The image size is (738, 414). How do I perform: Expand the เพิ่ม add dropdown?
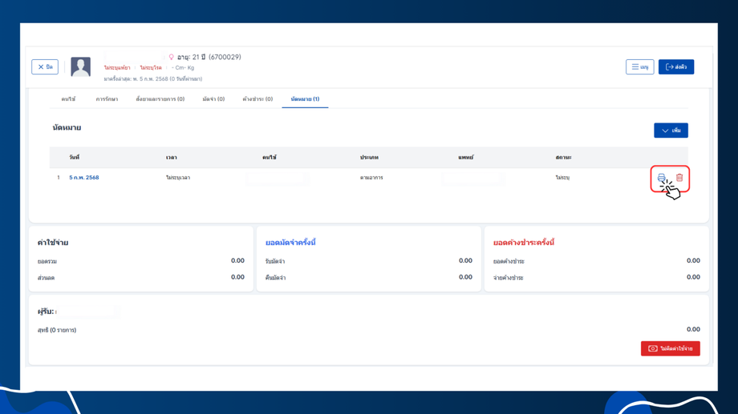pyautogui.click(x=671, y=131)
